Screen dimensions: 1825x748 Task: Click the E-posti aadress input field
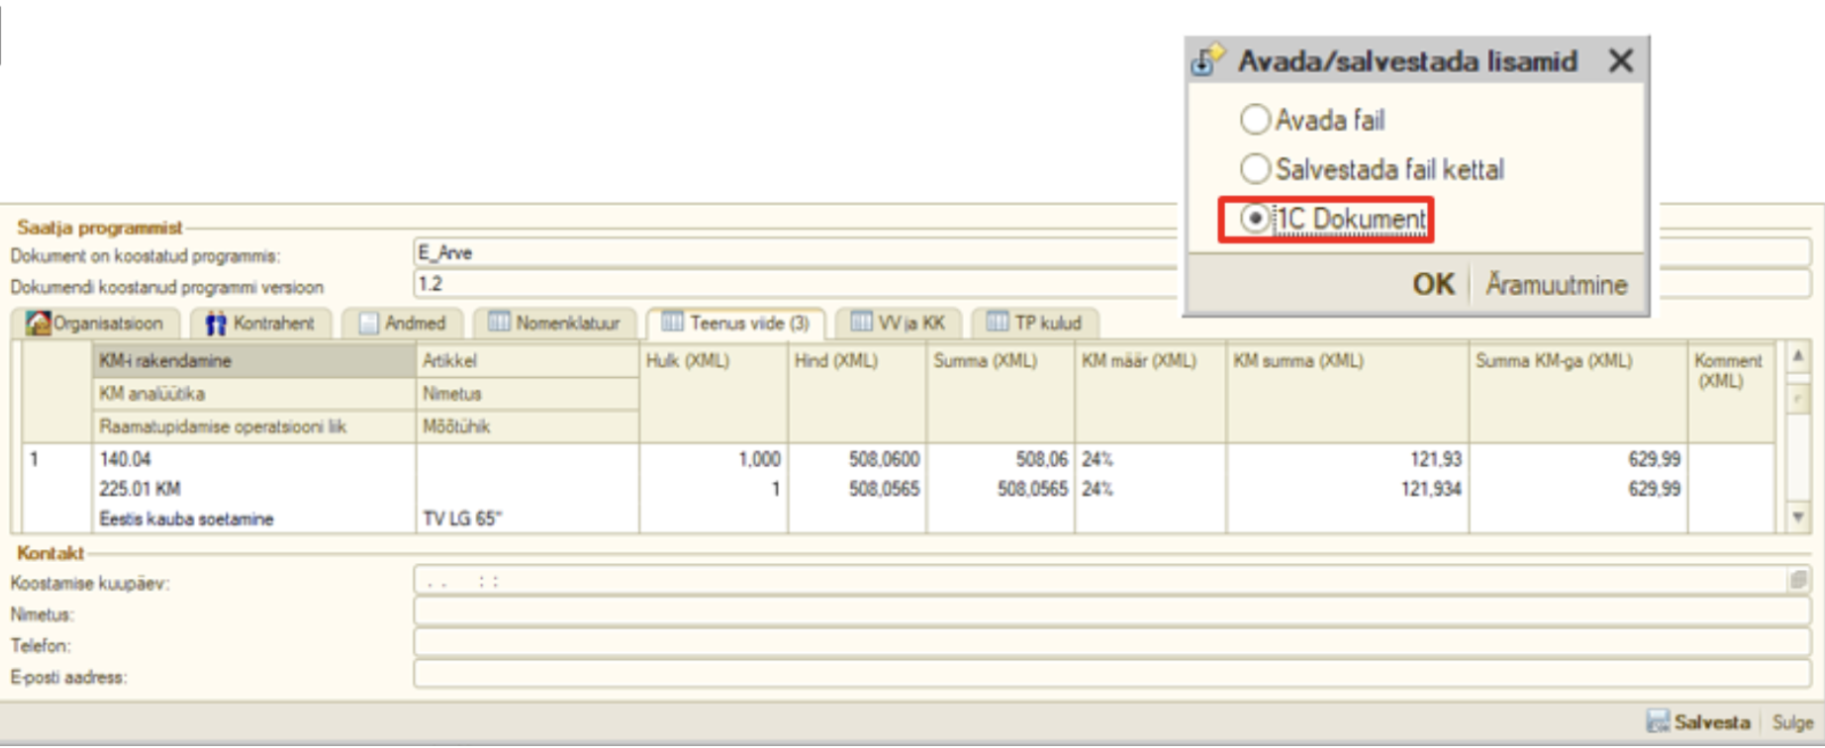coord(1110,676)
